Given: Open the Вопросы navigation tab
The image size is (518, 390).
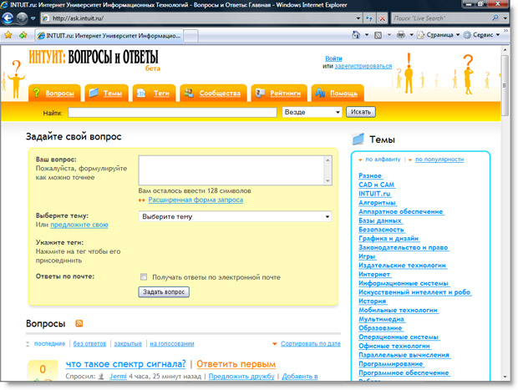Looking at the screenshot, I should coord(54,94).
